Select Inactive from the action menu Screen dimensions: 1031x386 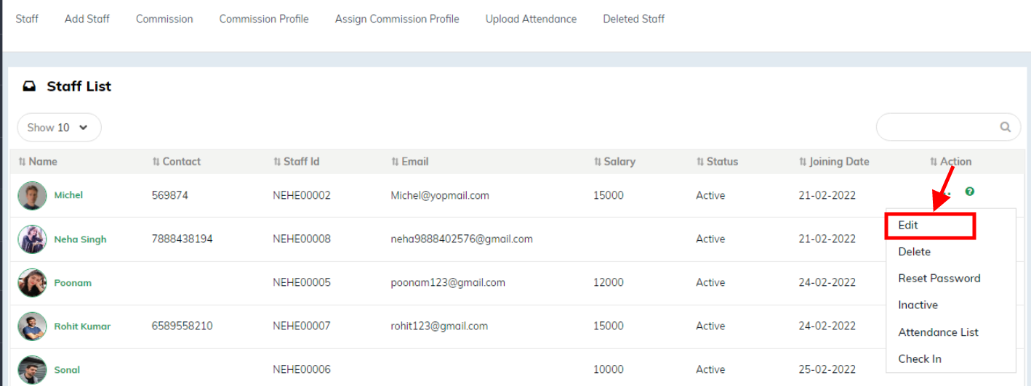tap(918, 305)
